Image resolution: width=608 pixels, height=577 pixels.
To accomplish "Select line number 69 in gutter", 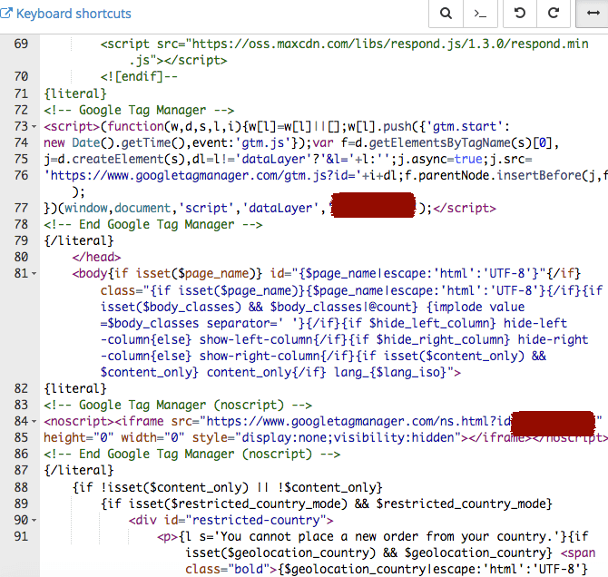I will click(x=21, y=44).
